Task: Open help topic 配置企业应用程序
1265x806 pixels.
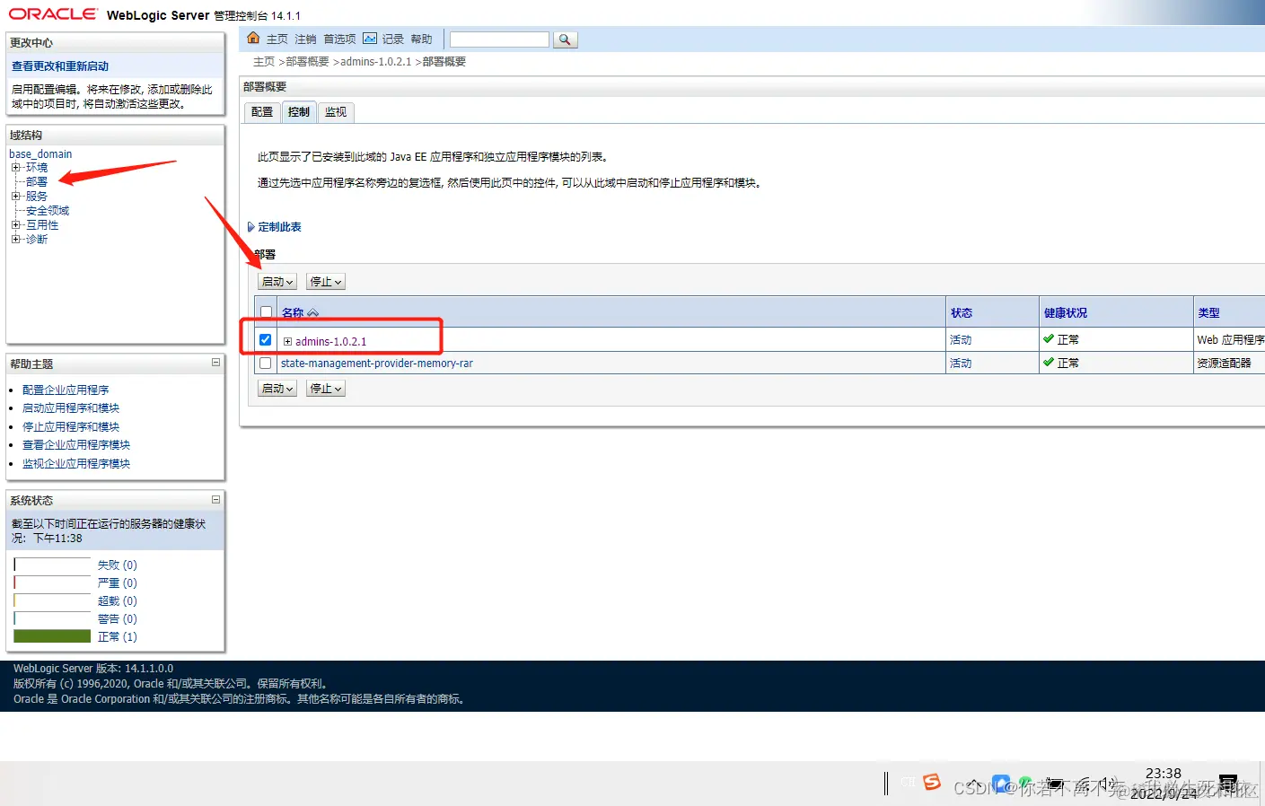Action: [x=66, y=390]
